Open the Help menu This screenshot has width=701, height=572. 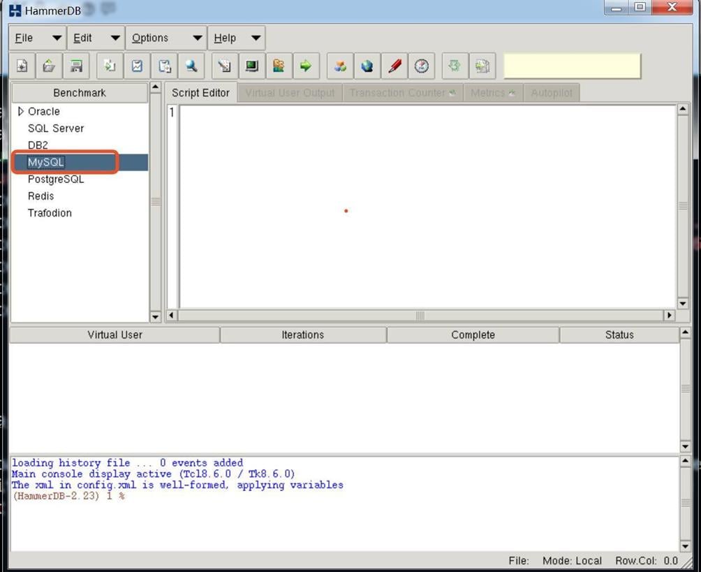click(x=237, y=38)
